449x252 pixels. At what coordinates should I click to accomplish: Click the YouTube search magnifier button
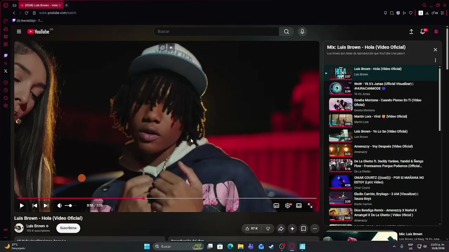point(287,31)
